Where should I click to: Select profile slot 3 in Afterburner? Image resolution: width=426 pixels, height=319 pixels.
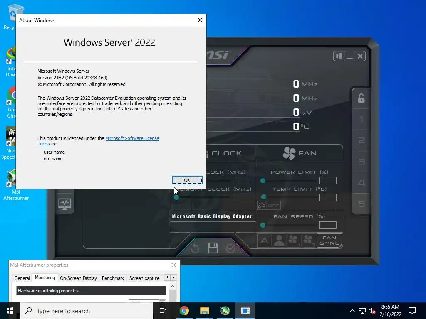click(x=361, y=162)
